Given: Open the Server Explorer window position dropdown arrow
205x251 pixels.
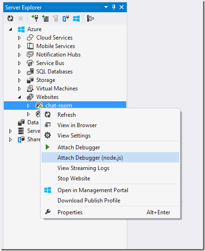Looking at the screenshot, I should [x=106, y=7].
